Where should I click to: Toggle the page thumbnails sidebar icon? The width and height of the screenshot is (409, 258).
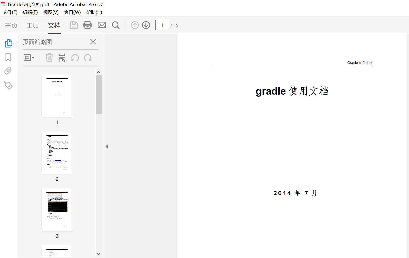8,43
